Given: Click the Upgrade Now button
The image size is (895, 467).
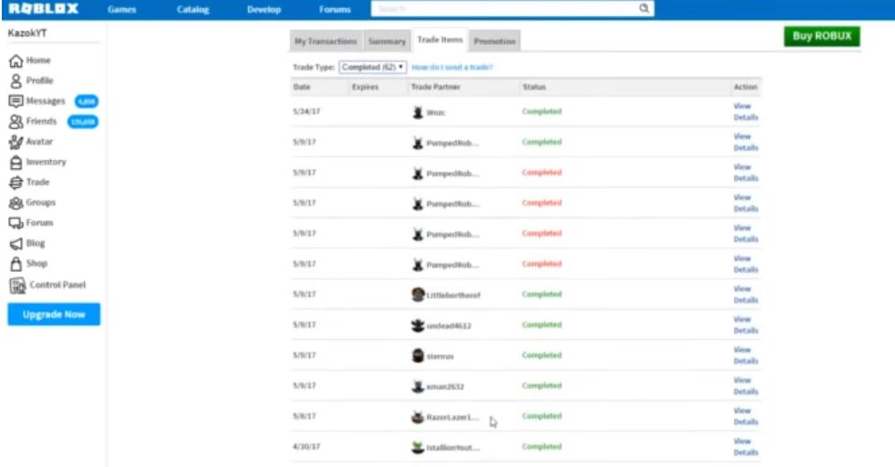Looking at the screenshot, I should point(54,314).
